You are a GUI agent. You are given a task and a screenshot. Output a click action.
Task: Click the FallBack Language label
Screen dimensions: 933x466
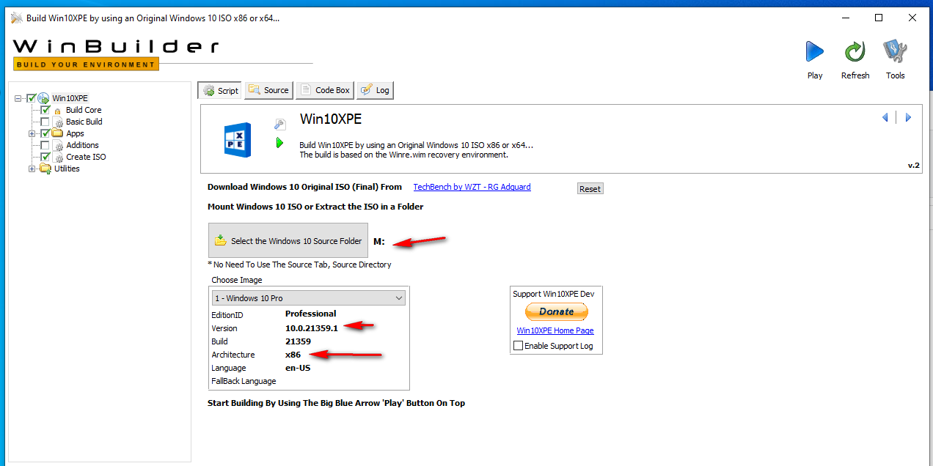244,381
